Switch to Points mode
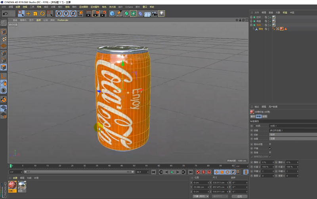 click(4, 53)
